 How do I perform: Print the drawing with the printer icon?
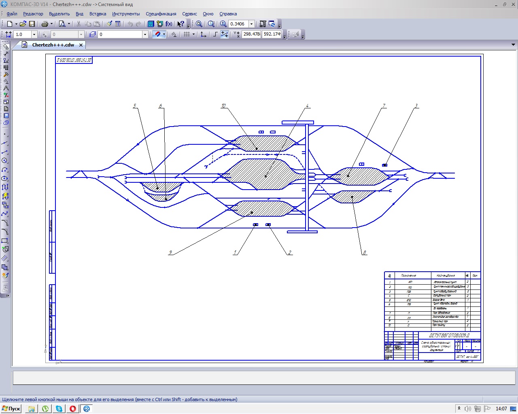tap(45, 24)
